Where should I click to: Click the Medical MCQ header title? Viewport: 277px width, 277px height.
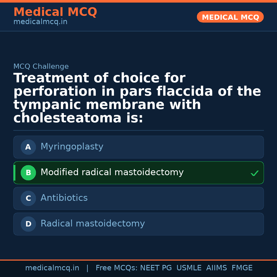tap(55, 12)
